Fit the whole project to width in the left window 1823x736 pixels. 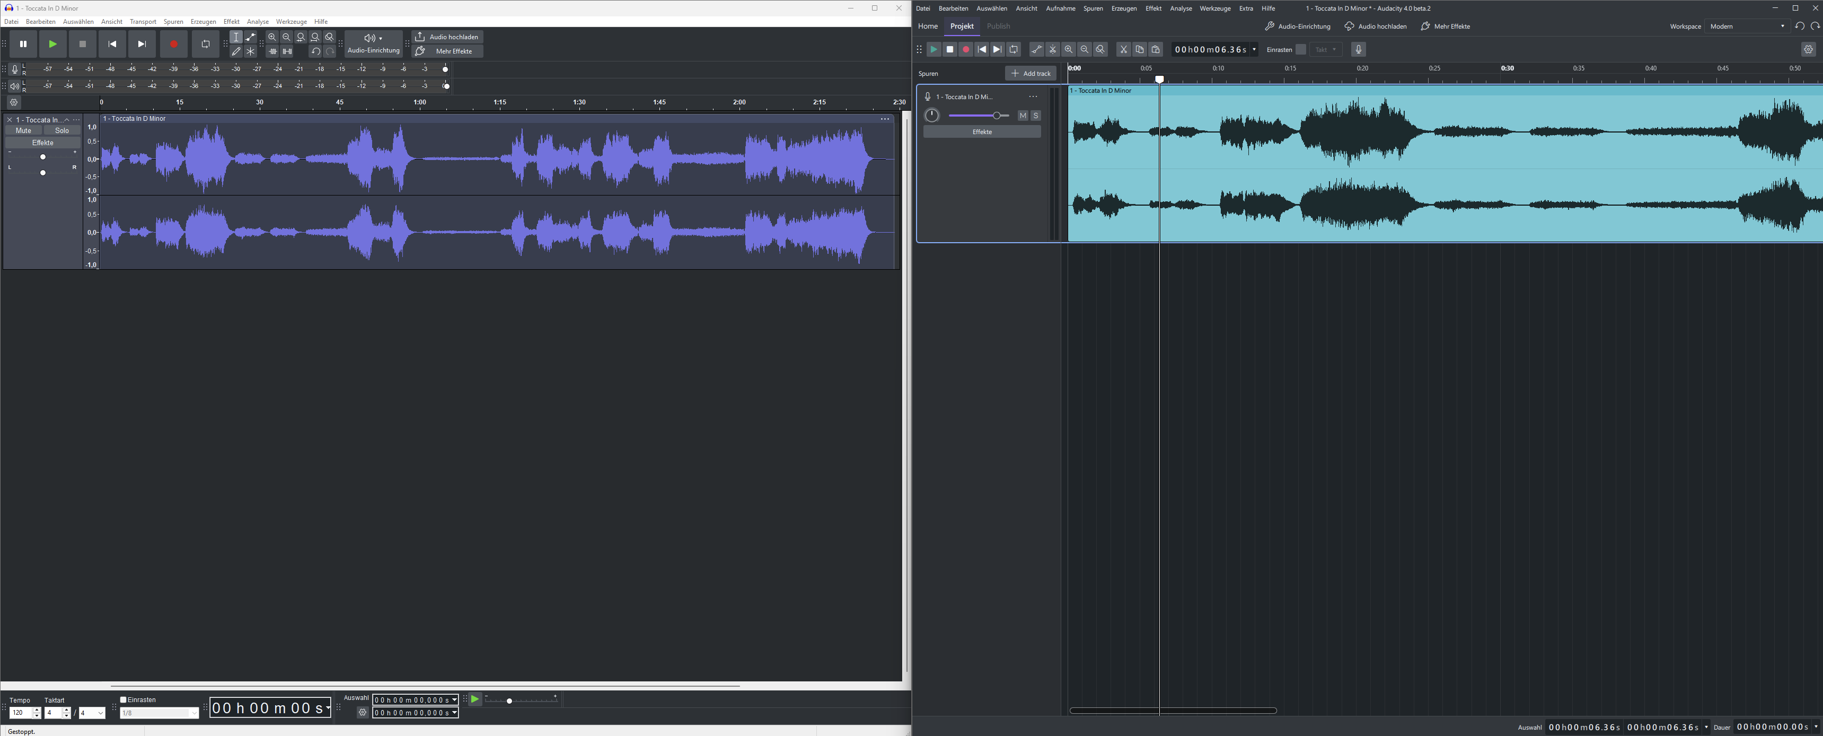click(x=315, y=37)
